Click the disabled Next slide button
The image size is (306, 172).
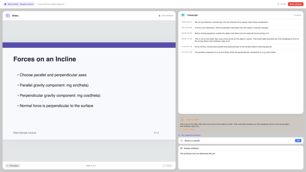(x=167, y=166)
